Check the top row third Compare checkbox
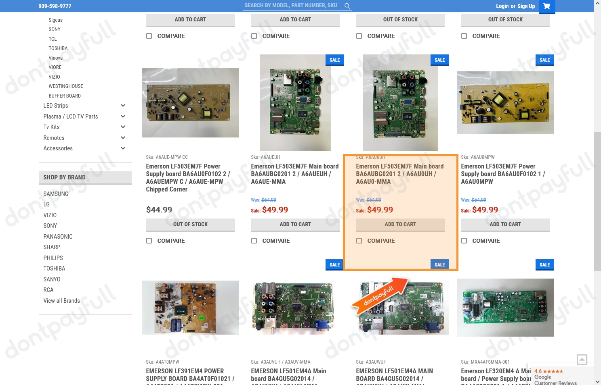The width and height of the screenshot is (601, 385). 359,36
